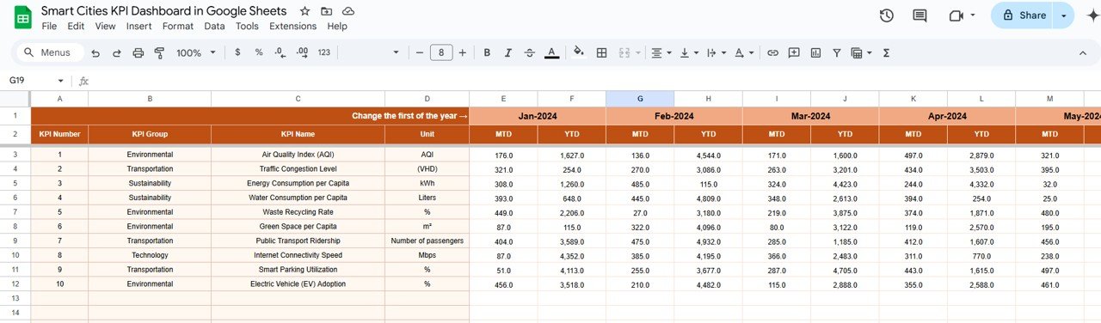Viewport: 1101px width, 323px height.
Task: Click the Share button
Action: (1022, 15)
